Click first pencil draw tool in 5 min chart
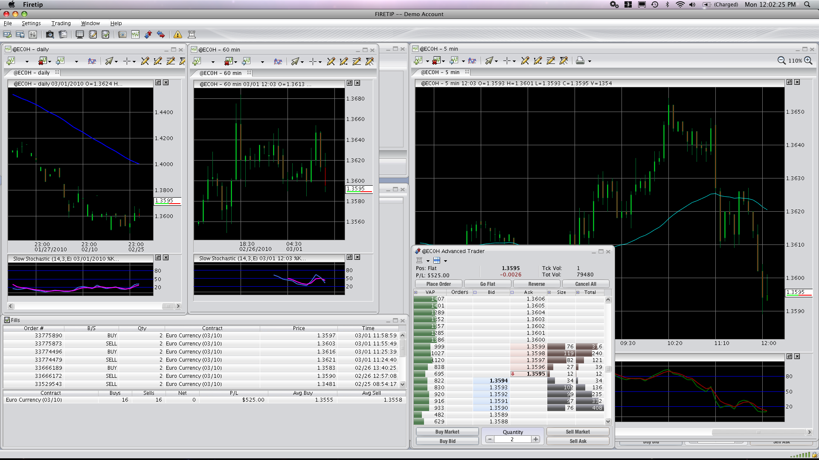 click(x=525, y=61)
